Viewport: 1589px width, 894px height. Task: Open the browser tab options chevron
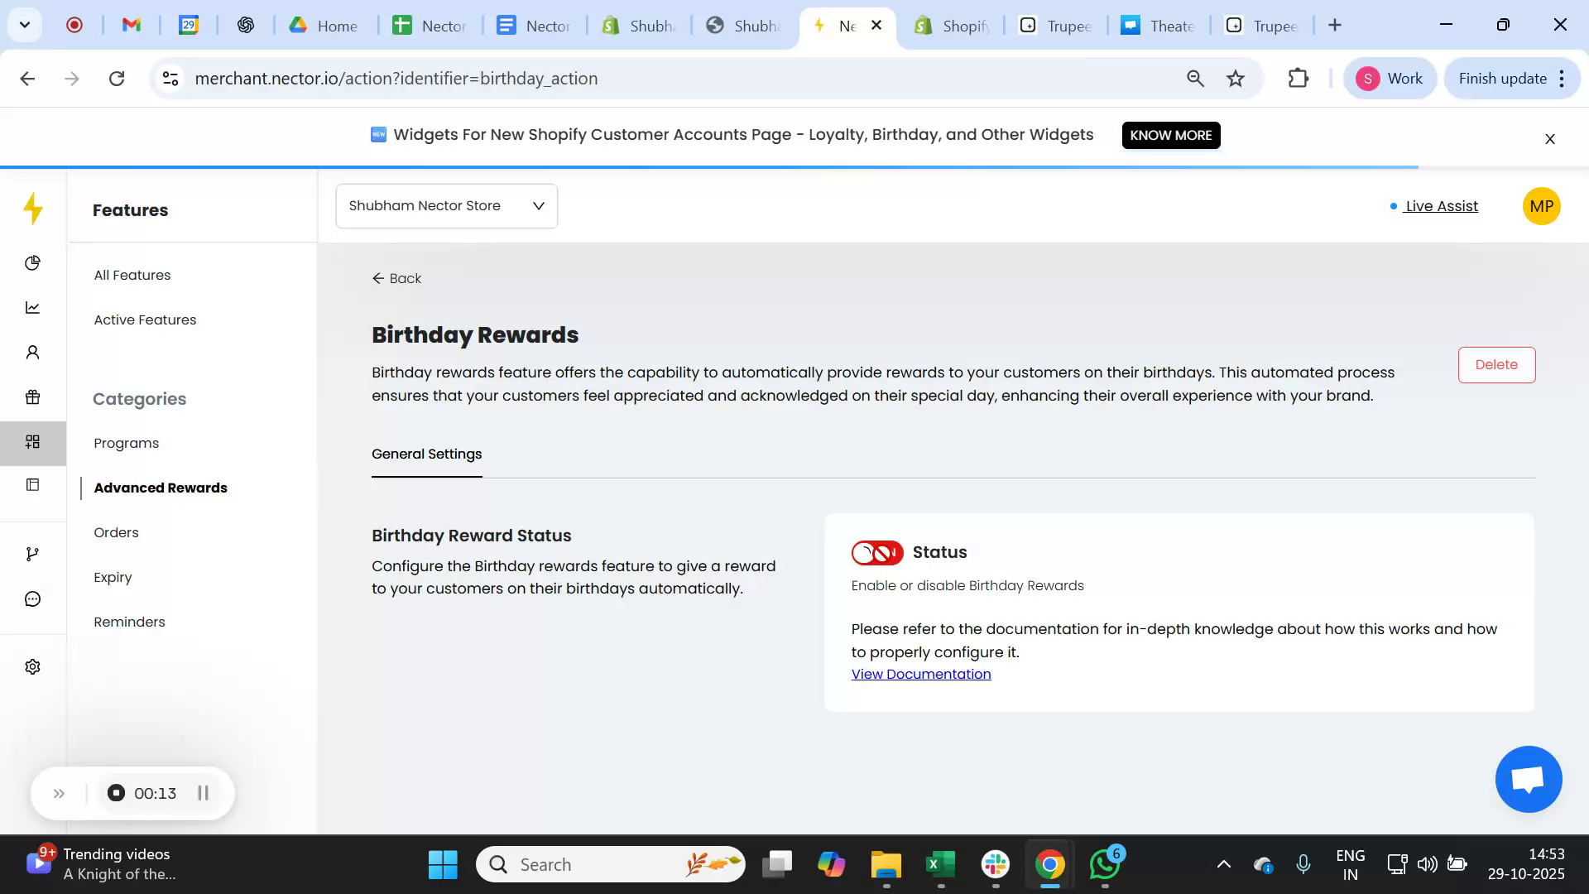[24, 25]
